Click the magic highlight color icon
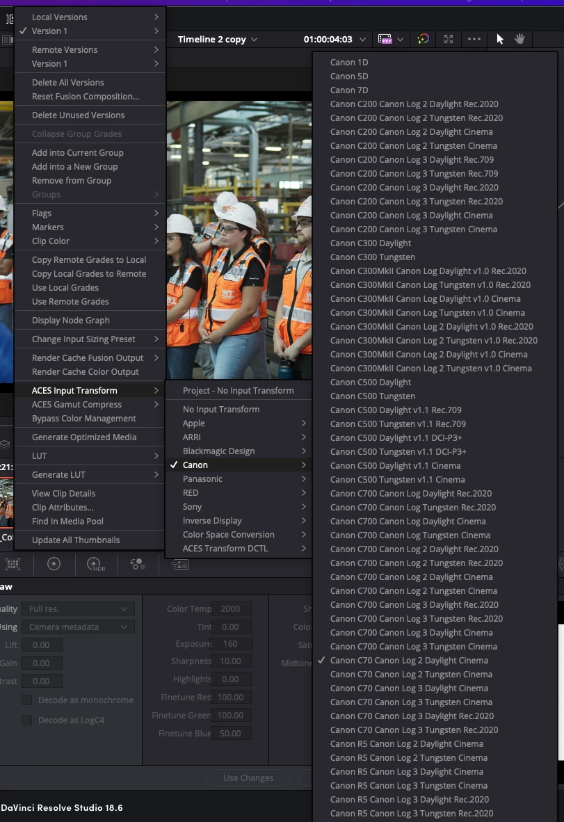564x822 pixels. tap(422, 40)
